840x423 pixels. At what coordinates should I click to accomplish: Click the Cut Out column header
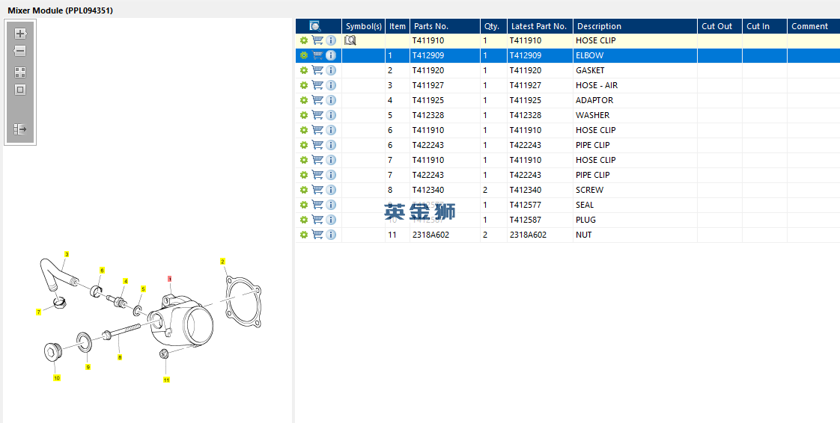(x=719, y=26)
